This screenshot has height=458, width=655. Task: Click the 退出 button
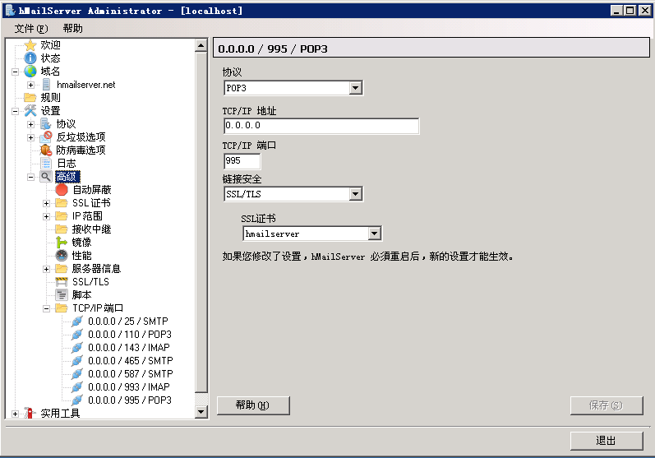point(606,441)
